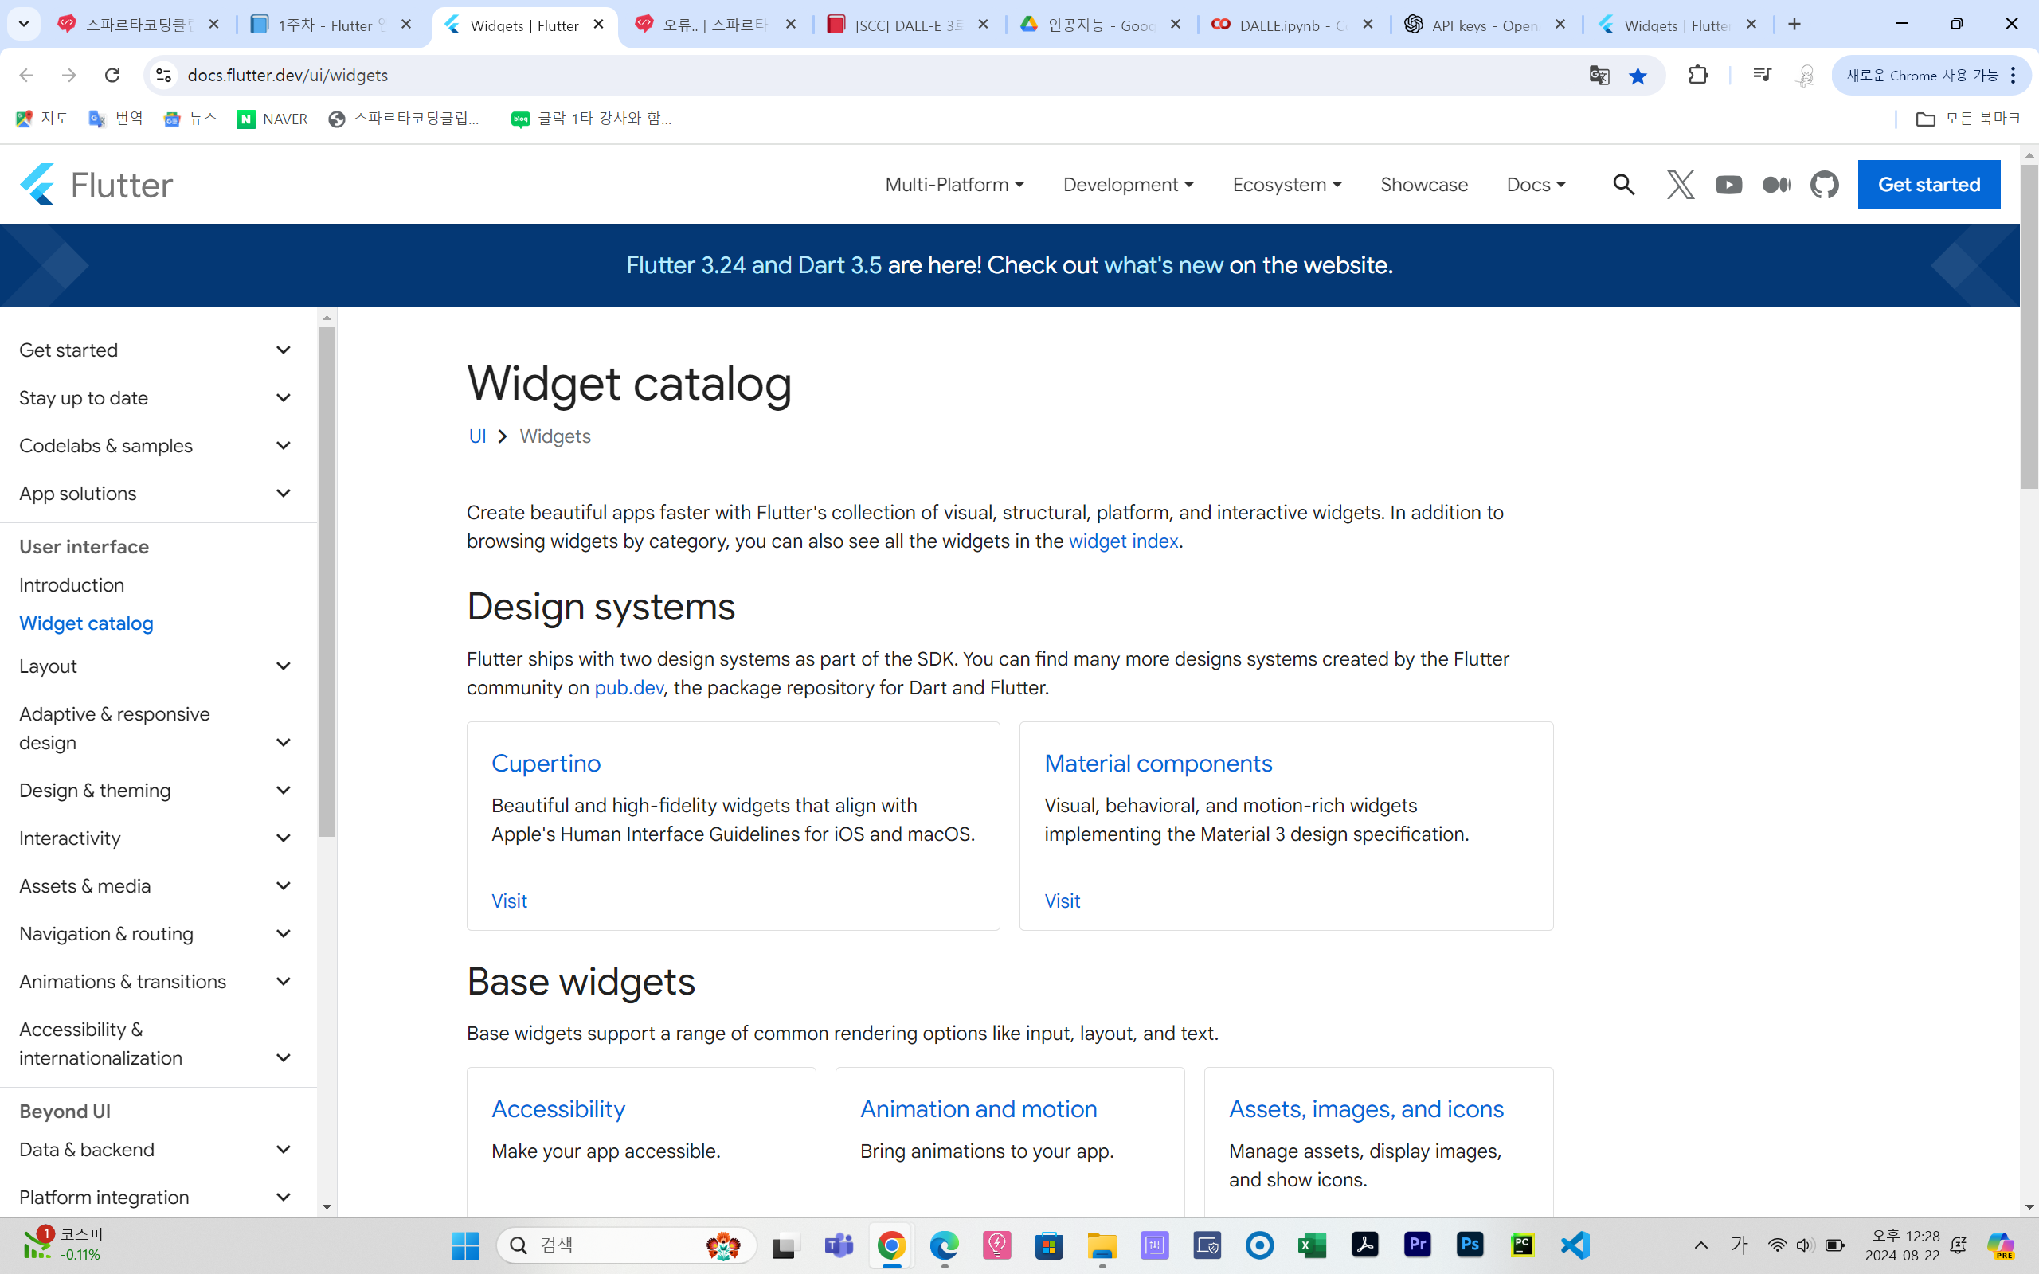View site information icon in address bar
The image size is (2039, 1274).
(164, 75)
